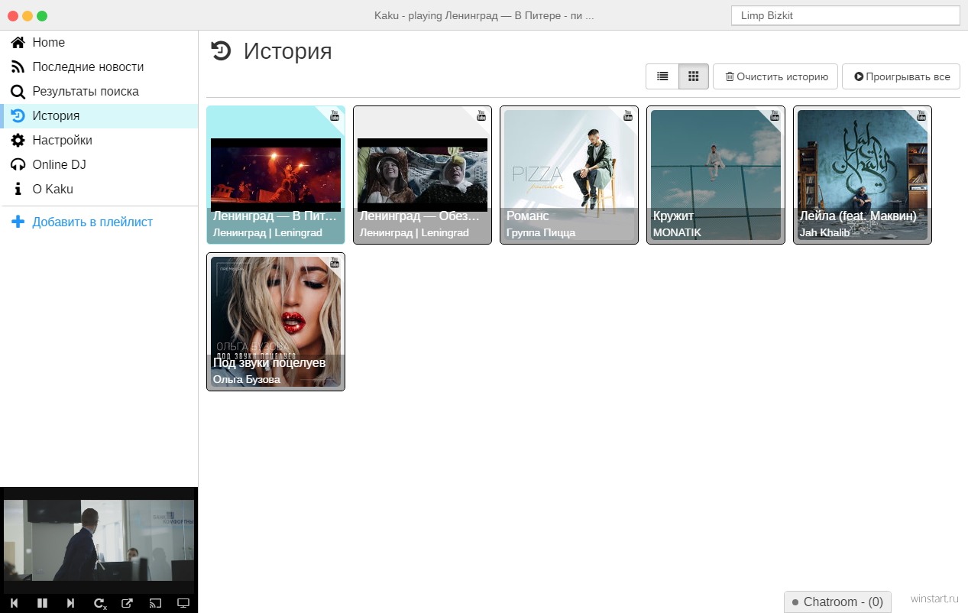Switch to grid view layout
The height and width of the screenshot is (613, 968).
(694, 76)
